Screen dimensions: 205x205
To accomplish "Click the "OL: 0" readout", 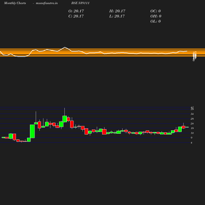I will point(155,21).
